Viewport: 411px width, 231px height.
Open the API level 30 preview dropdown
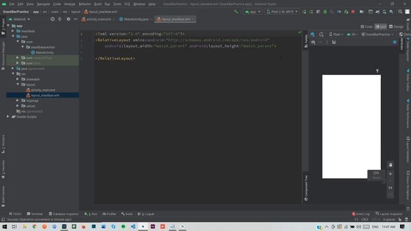[353, 34]
